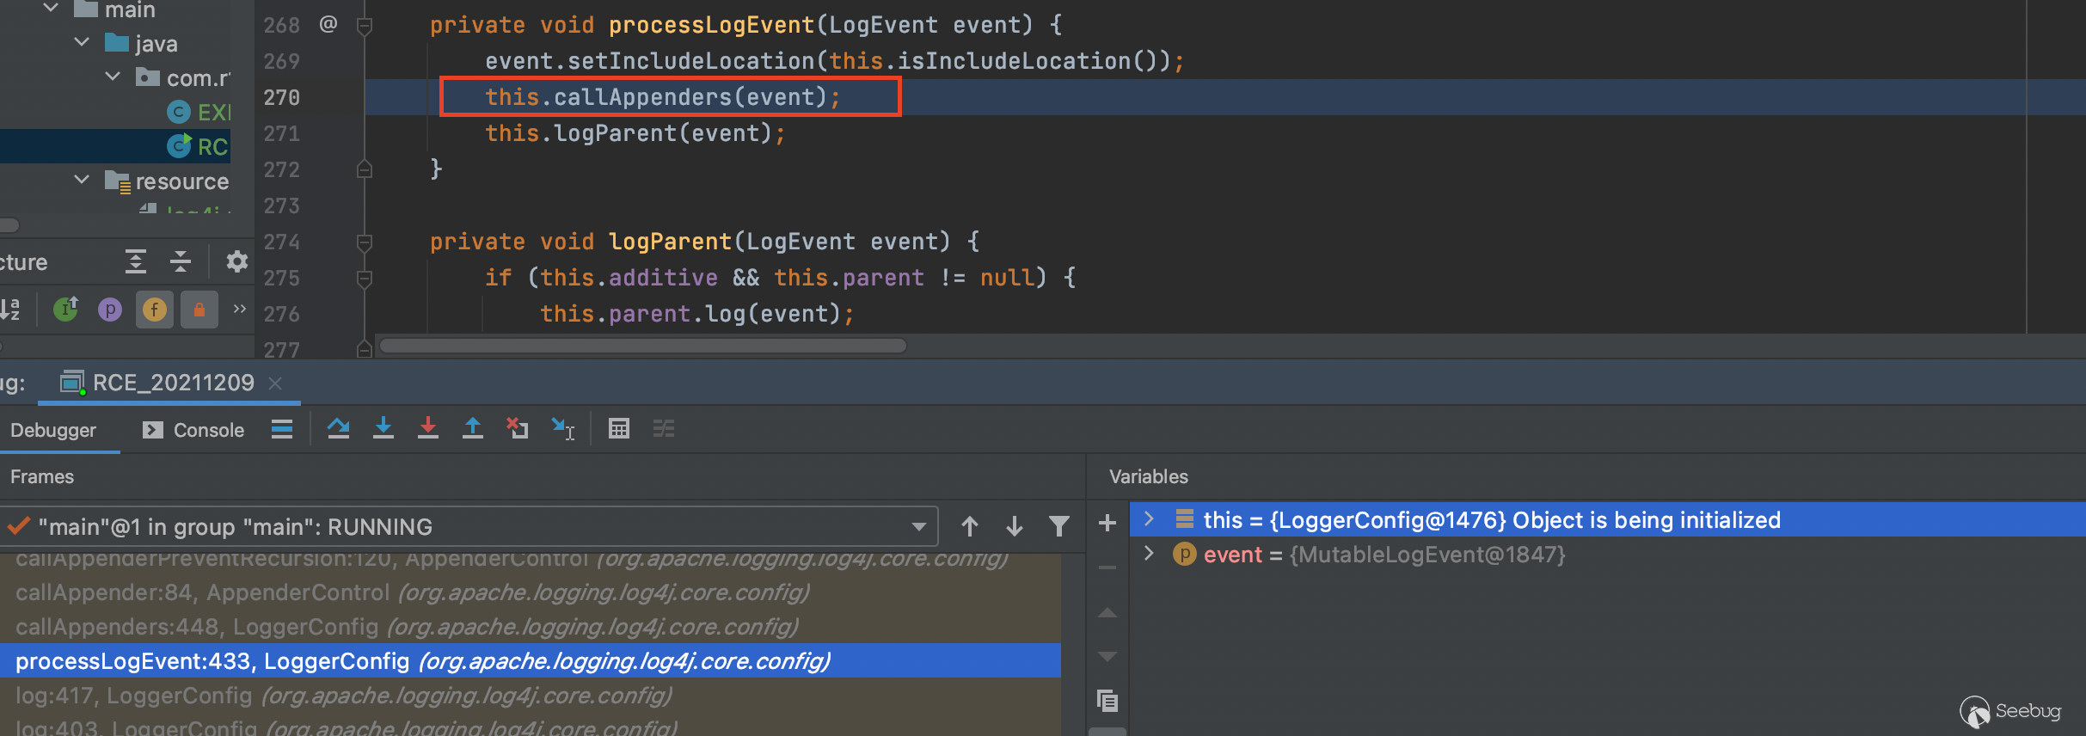
Task: Select log:417 LoggerConfig stack frame
Action: click(344, 696)
